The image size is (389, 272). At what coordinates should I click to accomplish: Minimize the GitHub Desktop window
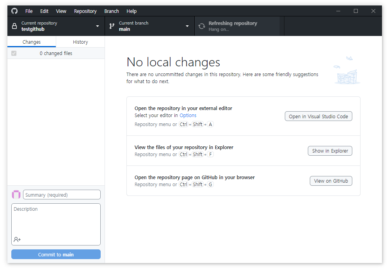pyautogui.click(x=338, y=11)
